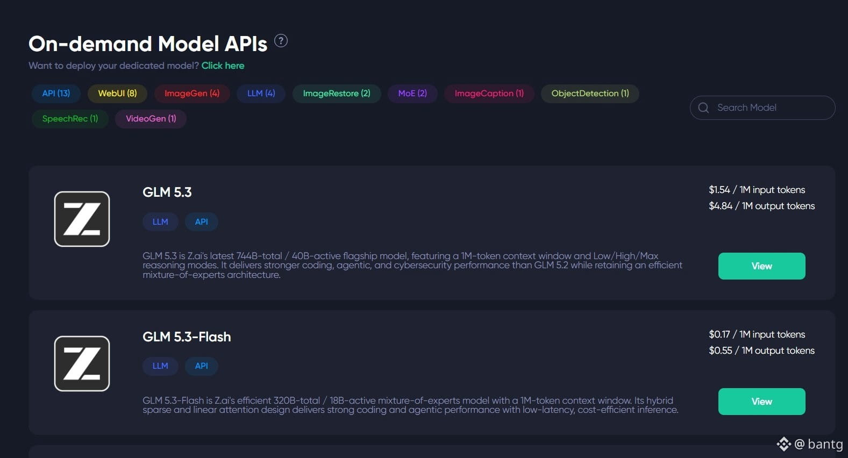
Task: Filter models by WebUI (8)
Action: (117, 94)
